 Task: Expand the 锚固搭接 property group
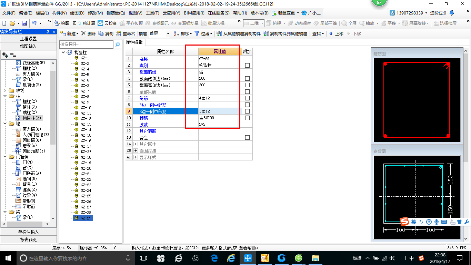pos(136,151)
